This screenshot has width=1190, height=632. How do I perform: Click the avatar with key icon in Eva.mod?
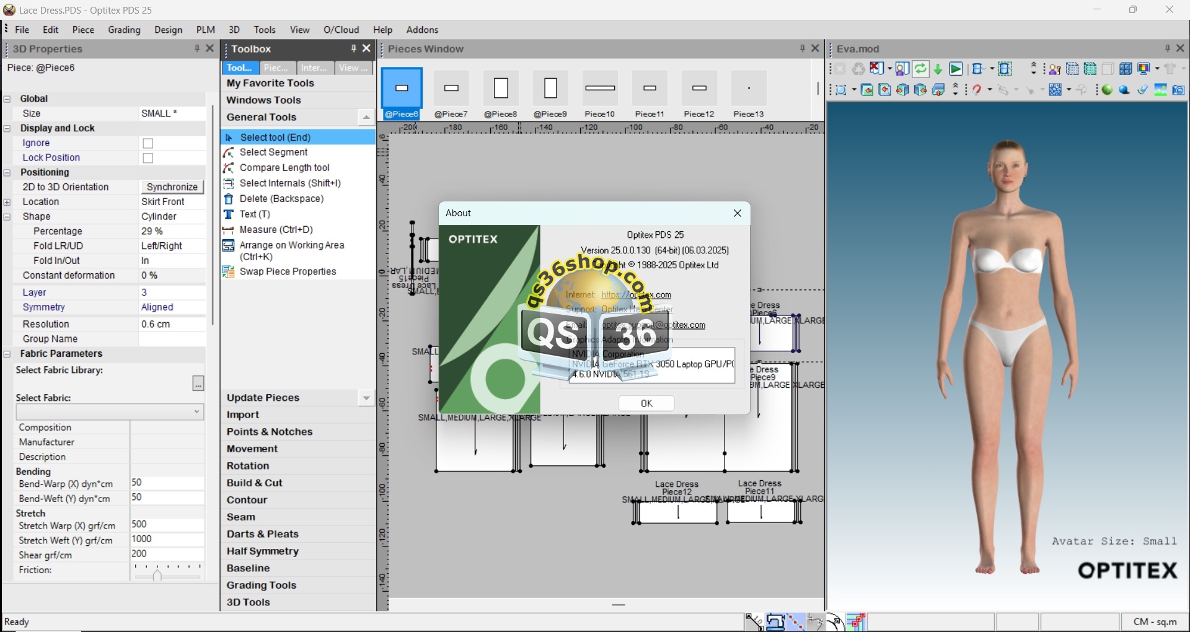tap(1054, 69)
